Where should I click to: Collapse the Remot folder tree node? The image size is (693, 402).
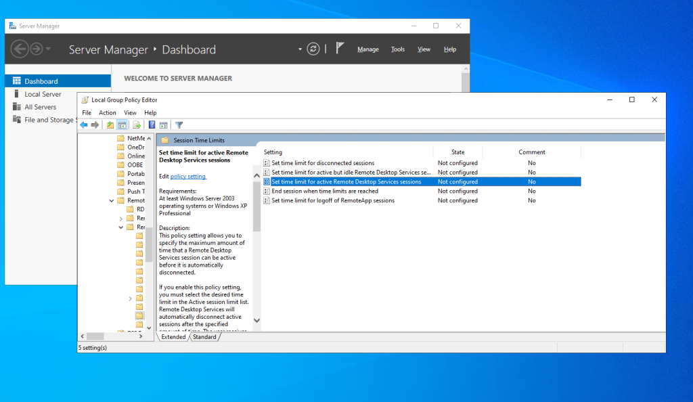pos(112,200)
